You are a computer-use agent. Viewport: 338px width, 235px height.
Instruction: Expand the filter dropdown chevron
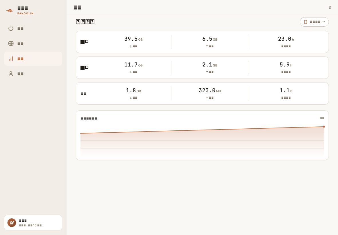coord(324,22)
